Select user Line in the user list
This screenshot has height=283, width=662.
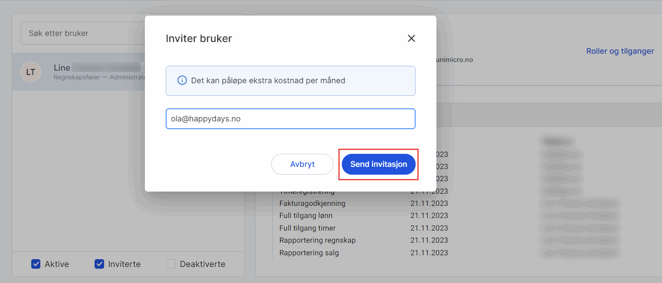click(62, 68)
